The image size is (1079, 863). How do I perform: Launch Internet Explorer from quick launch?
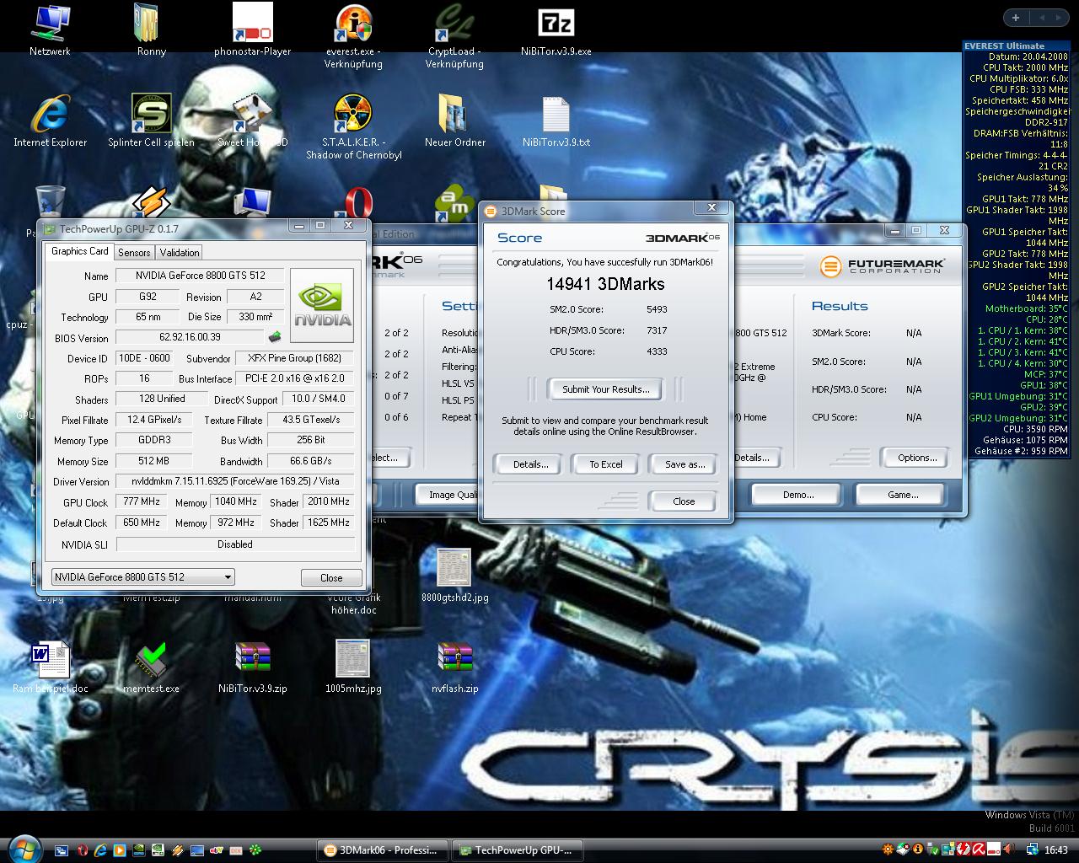pyautogui.click(x=100, y=850)
